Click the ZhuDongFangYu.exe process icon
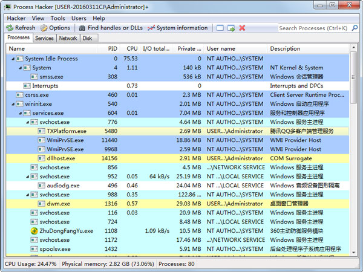The width and height of the screenshot is (363, 272). pos(34,230)
